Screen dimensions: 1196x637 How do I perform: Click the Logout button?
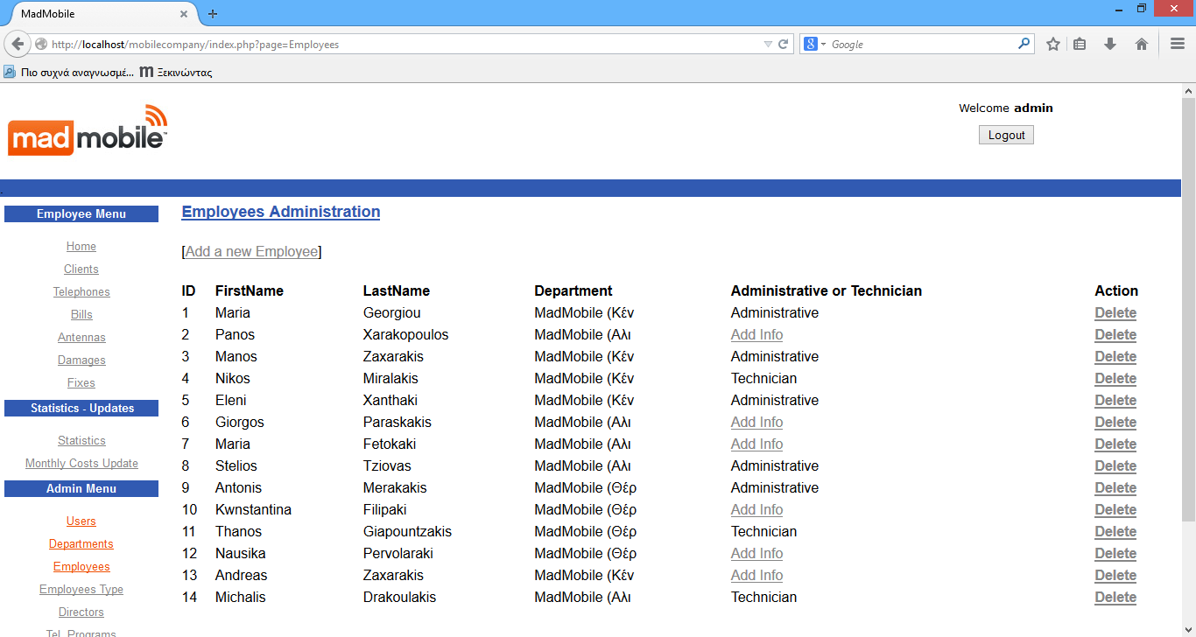click(x=1006, y=135)
